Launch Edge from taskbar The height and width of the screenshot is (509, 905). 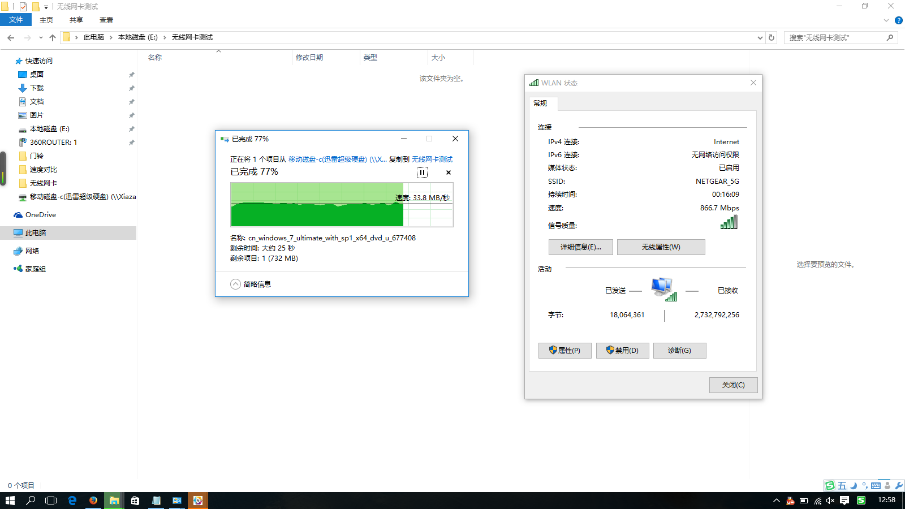[x=72, y=501]
